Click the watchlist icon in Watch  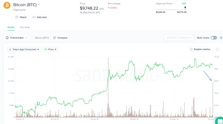pyautogui.click(x=17, y=17)
